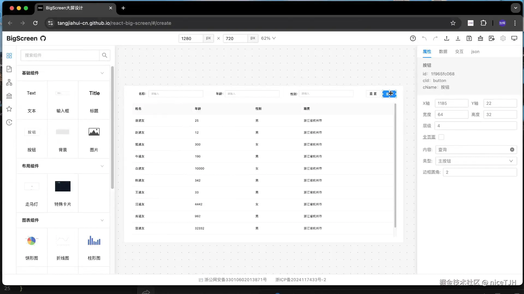Click the search magnifier in component panel
The height and width of the screenshot is (294, 524).
(x=105, y=55)
